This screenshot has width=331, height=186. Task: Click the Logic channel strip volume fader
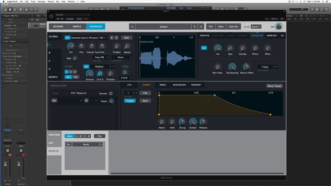tap(5, 164)
